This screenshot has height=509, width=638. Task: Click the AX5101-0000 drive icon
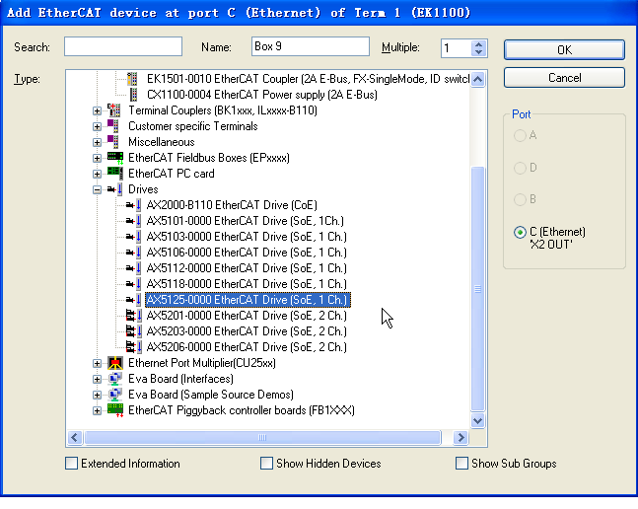(133, 221)
